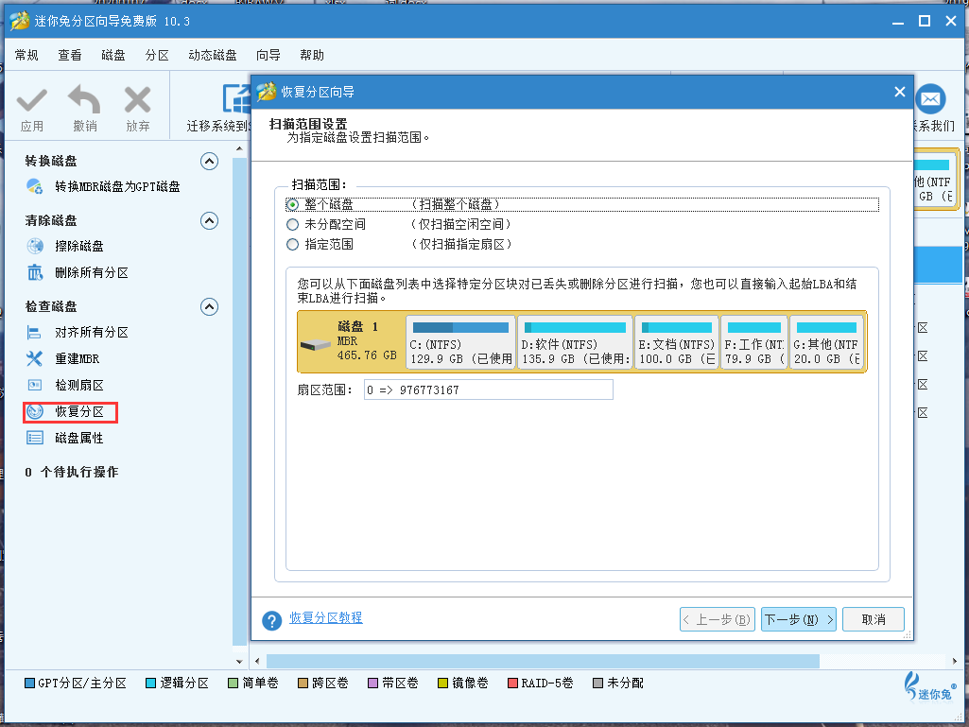Close the 恢复分区向导 dialog
The image size is (969, 727).
[900, 92]
